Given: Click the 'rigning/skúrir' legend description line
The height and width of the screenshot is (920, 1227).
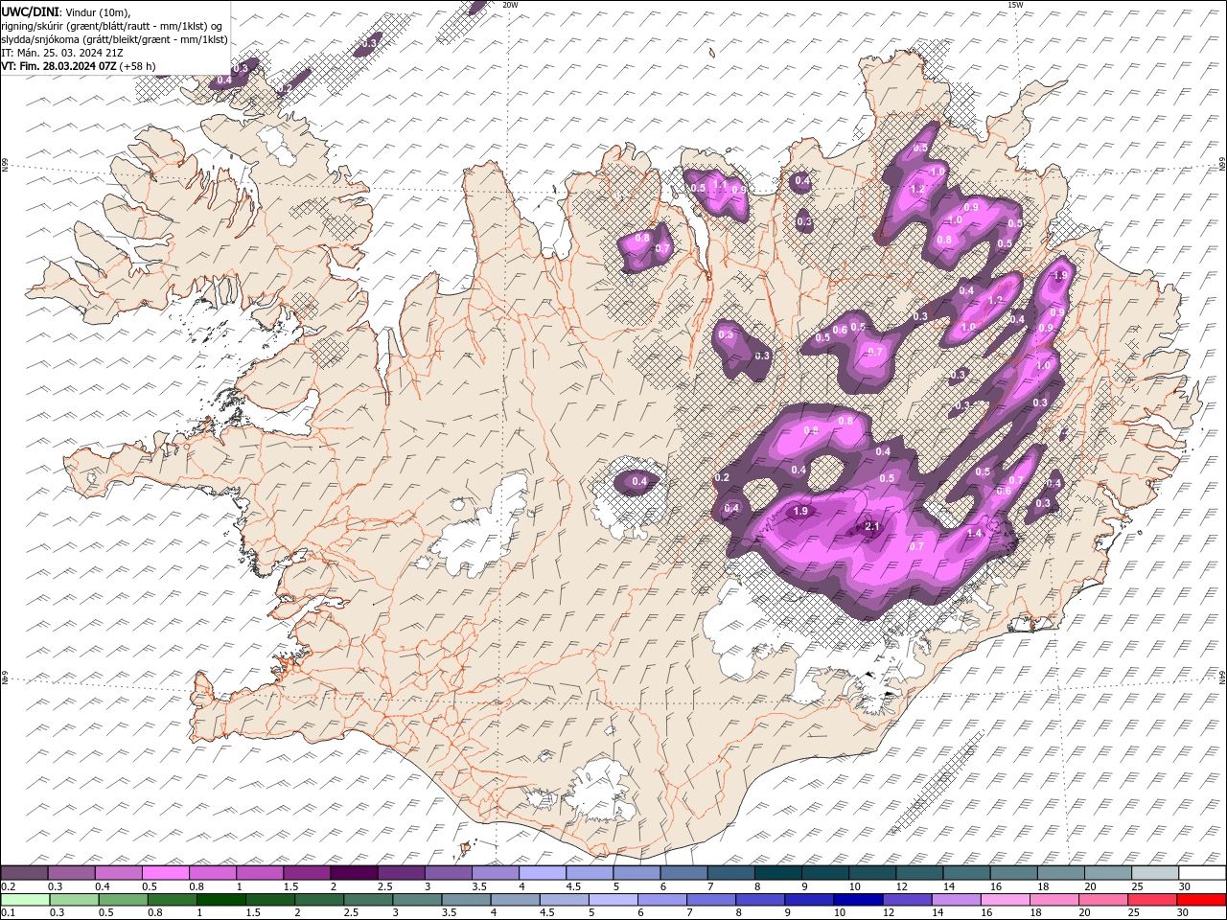Looking at the screenshot, I should tap(112, 25).
